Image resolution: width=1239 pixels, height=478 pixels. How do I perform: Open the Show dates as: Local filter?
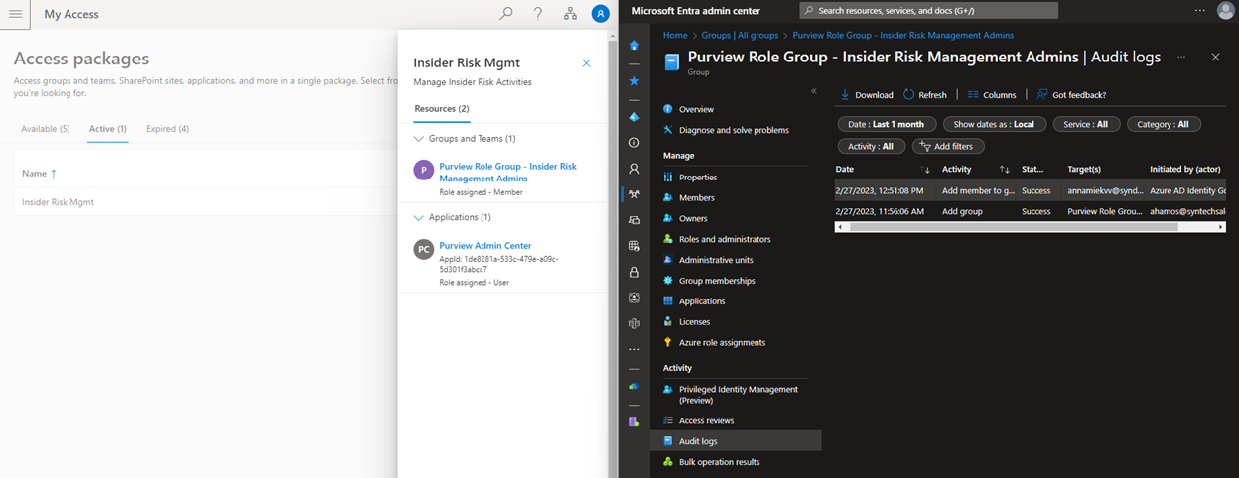coord(994,124)
